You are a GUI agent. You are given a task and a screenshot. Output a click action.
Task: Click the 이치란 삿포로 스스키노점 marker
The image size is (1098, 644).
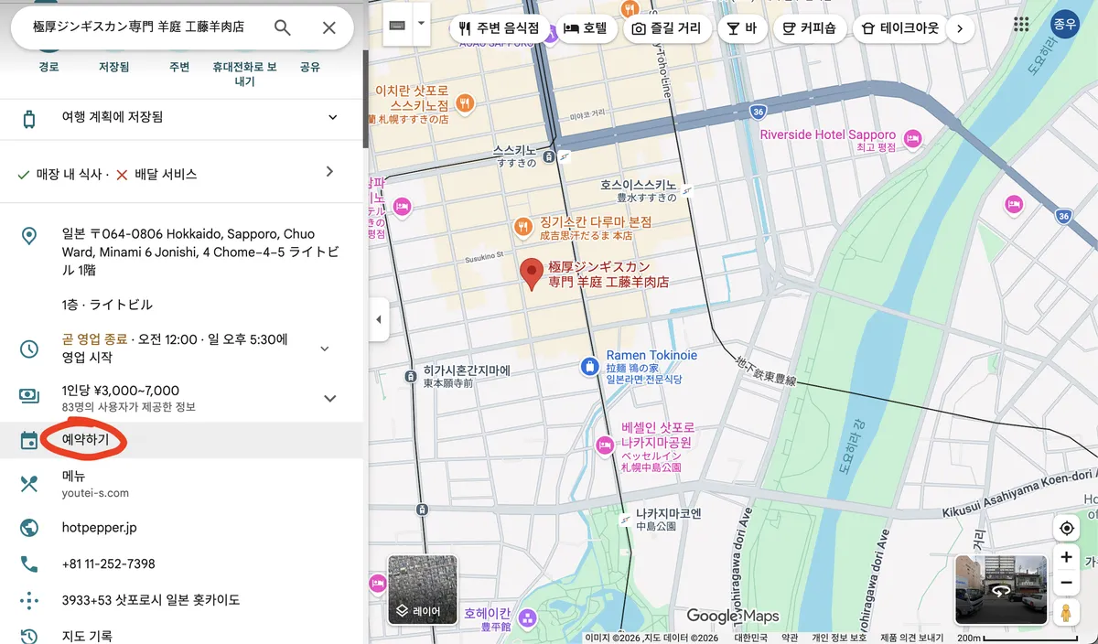point(464,103)
